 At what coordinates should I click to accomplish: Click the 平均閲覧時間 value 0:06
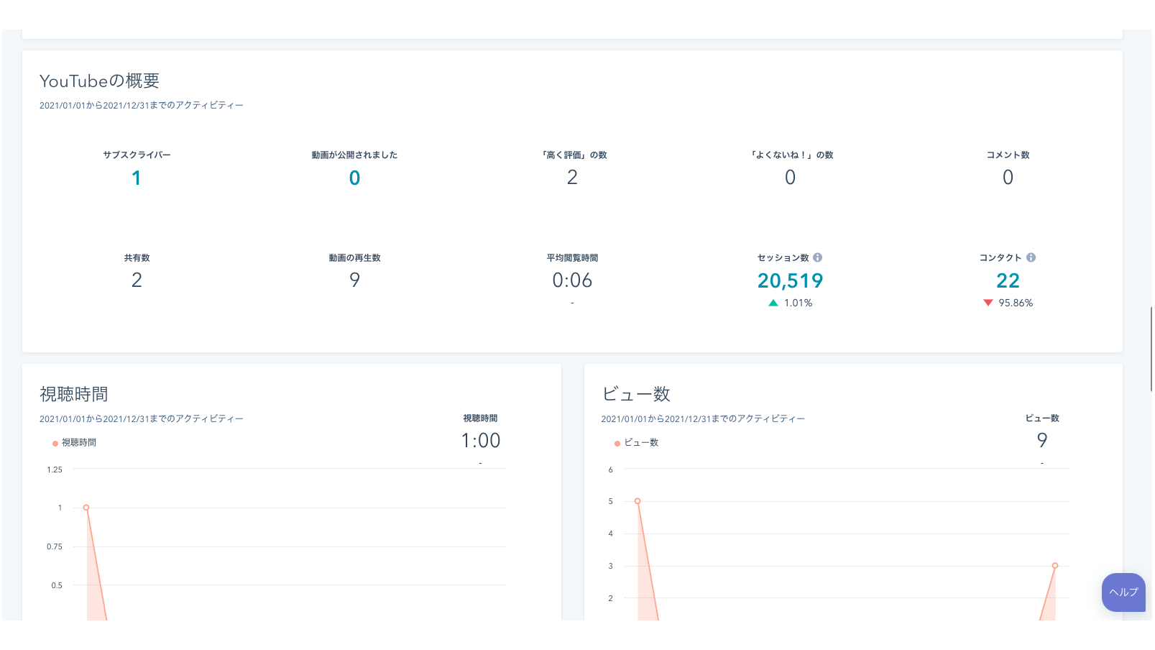click(x=572, y=280)
